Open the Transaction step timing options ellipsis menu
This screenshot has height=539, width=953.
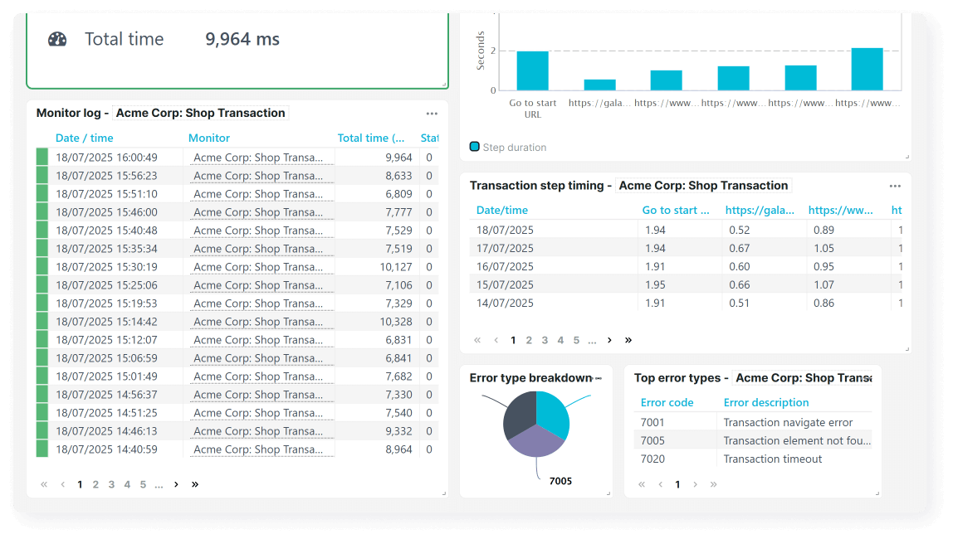tap(895, 186)
